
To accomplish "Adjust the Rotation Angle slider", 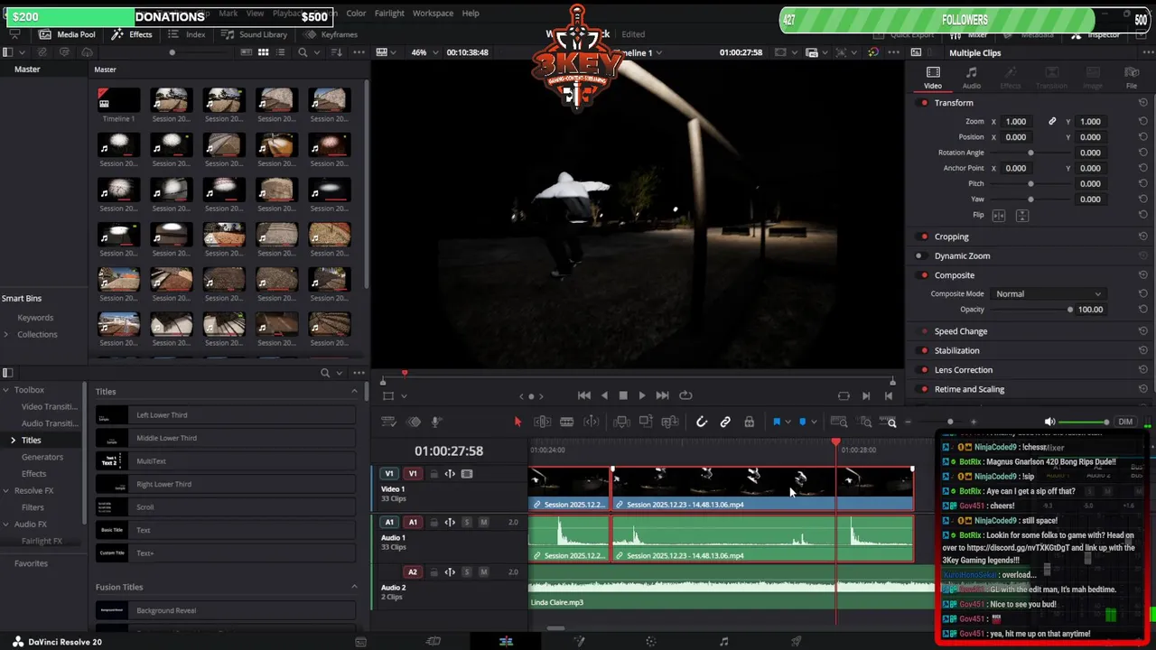I will tap(1030, 153).
